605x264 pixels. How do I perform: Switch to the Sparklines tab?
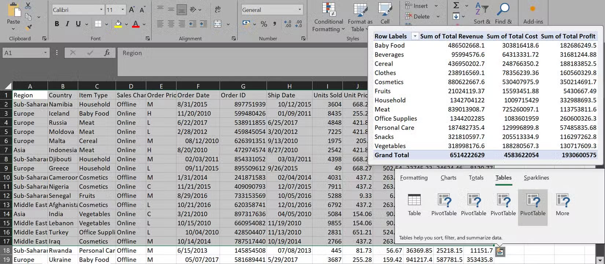point(536,178)
